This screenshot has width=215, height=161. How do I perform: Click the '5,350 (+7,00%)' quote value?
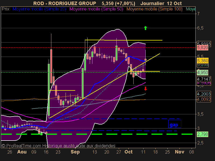click(x=118, y=3)
